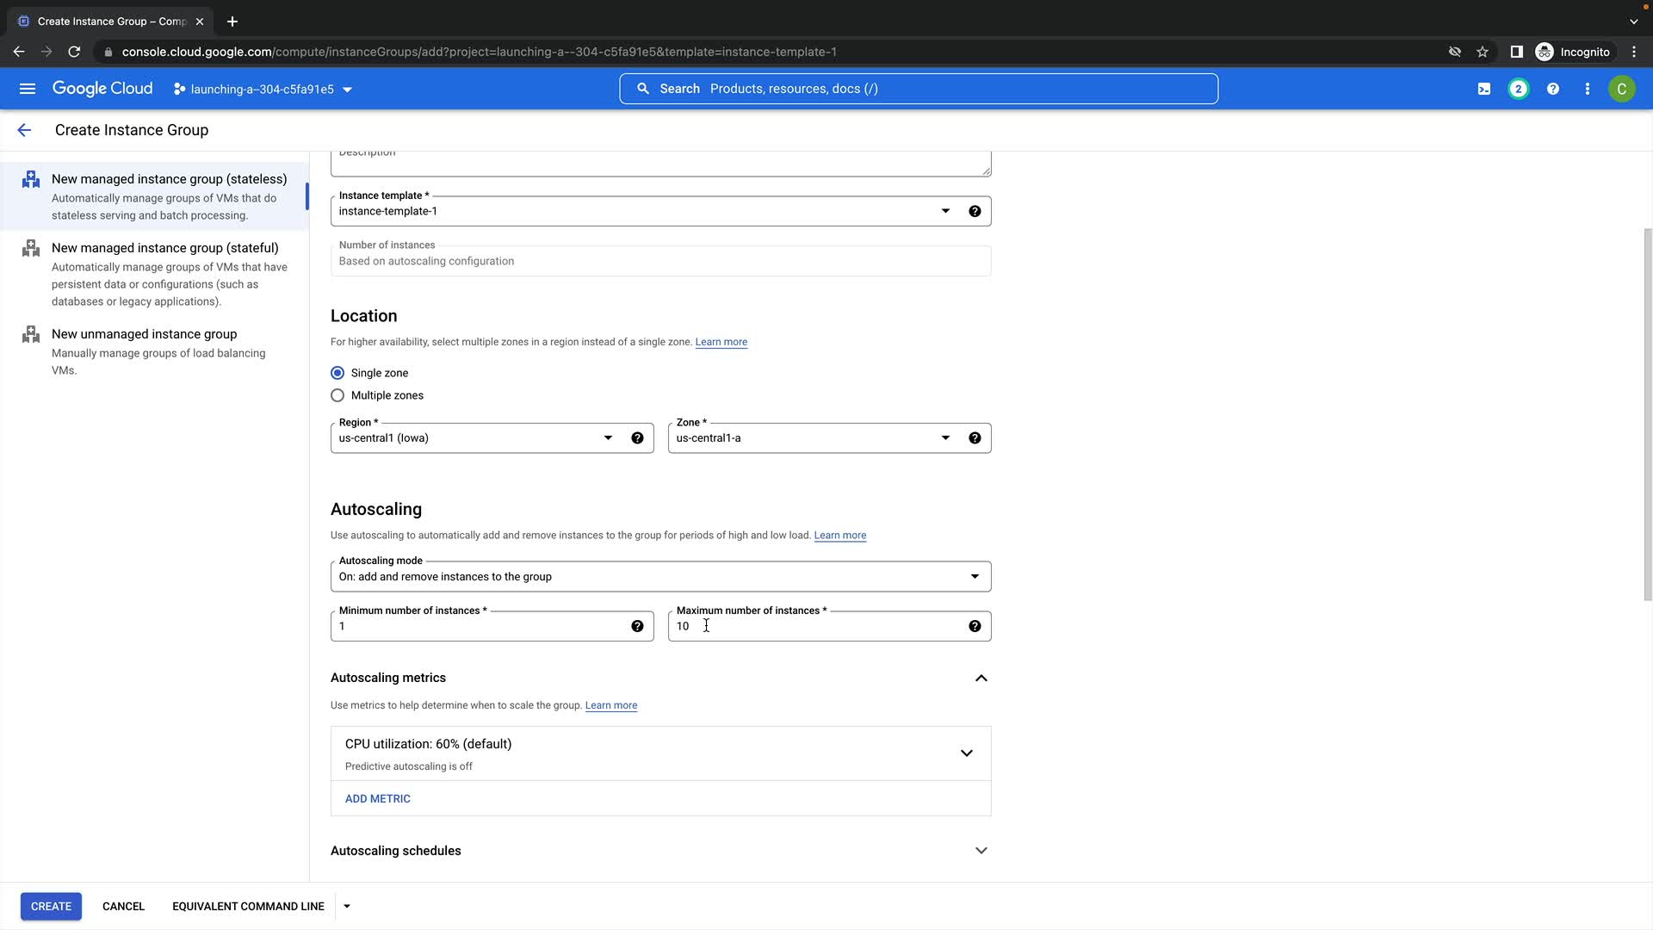Screen dimensions: 1653x930
Task: Show help for Instance template field
Action: coord(975,211)
